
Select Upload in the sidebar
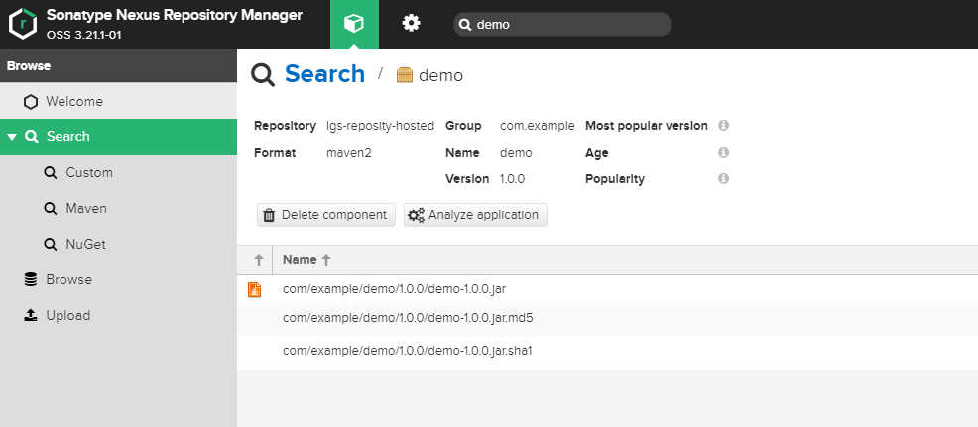(67, 315)
